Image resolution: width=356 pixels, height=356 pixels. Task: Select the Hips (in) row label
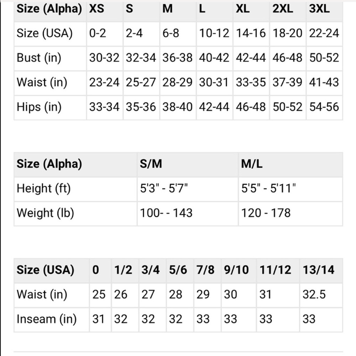coord(39,107)
